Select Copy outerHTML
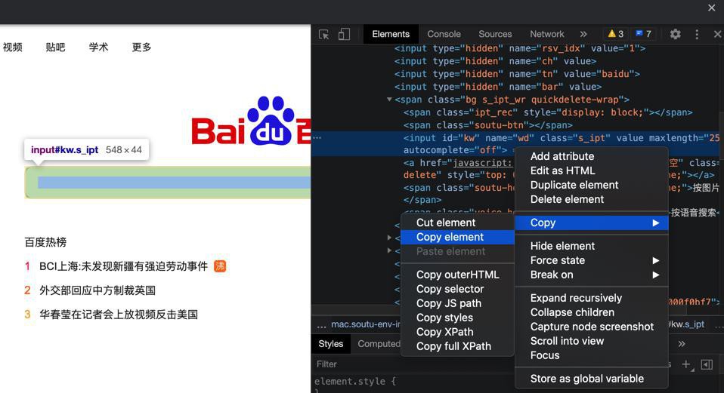 click(x=457, y=275)
